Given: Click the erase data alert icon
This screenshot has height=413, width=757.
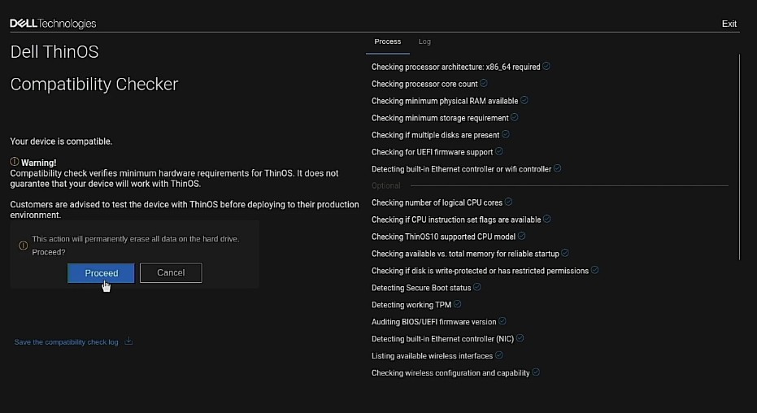Looking at the screenshot, I should [23, 246].
